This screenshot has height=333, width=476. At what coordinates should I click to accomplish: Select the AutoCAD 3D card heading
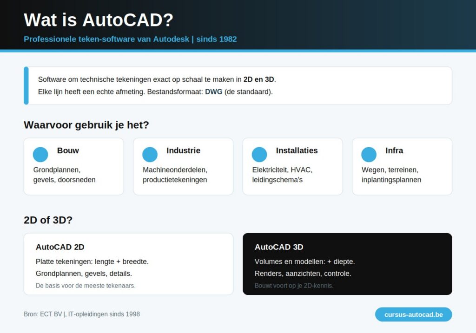(x=279, y=247)
